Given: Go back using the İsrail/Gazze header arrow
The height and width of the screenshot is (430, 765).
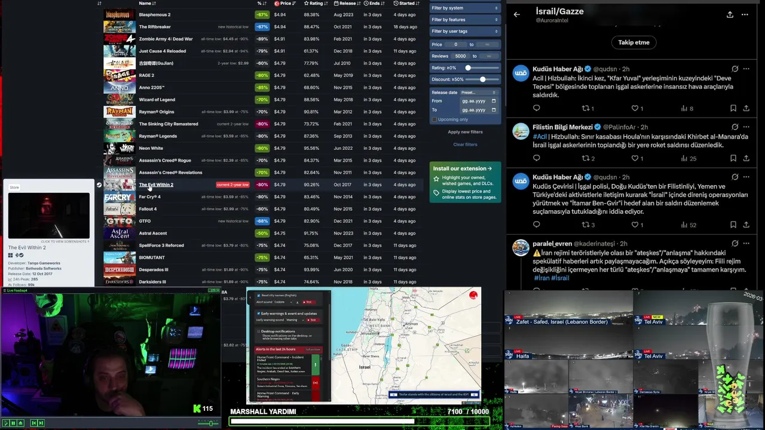Looking at the screenshot, I should pyautogui.click(x=517, y=14).
